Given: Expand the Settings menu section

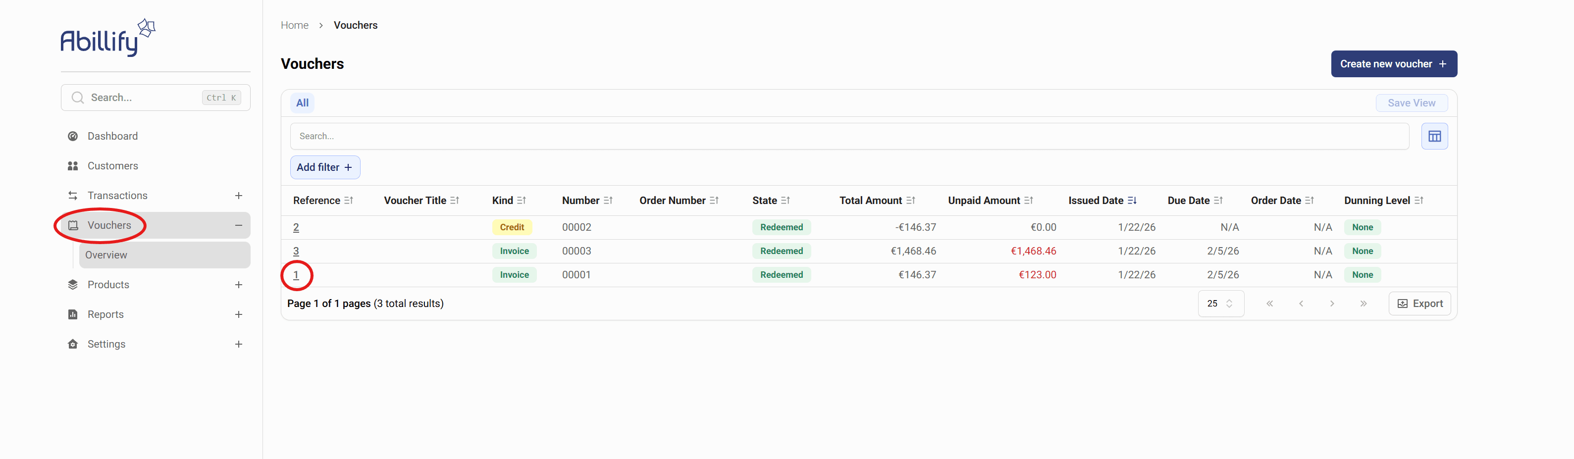Looking at the screenshot, I should [238, 344].
